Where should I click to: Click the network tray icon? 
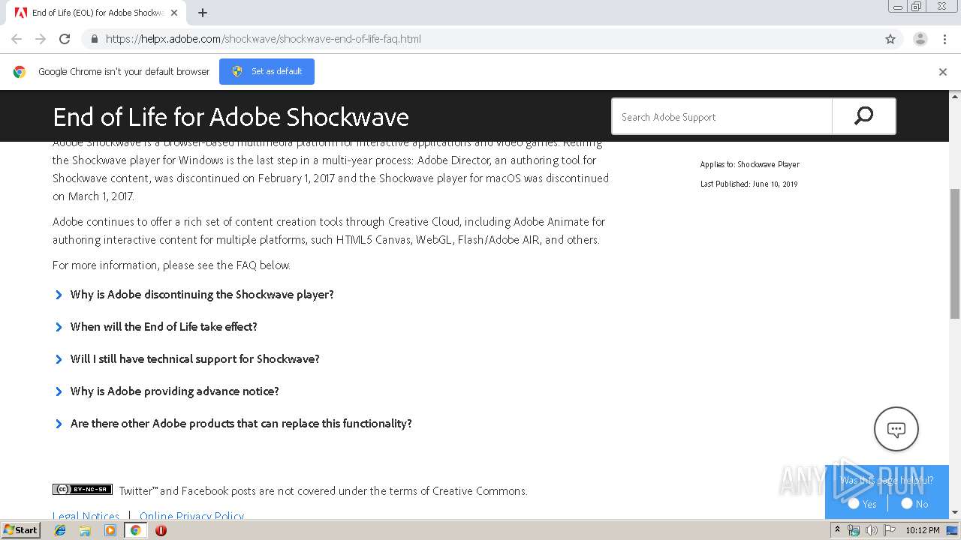854,530
